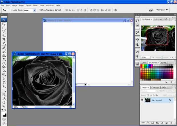The width and height of the screenshot is (177, 126).
Task: Switch to the Styles tab
Action: [163, 63]
